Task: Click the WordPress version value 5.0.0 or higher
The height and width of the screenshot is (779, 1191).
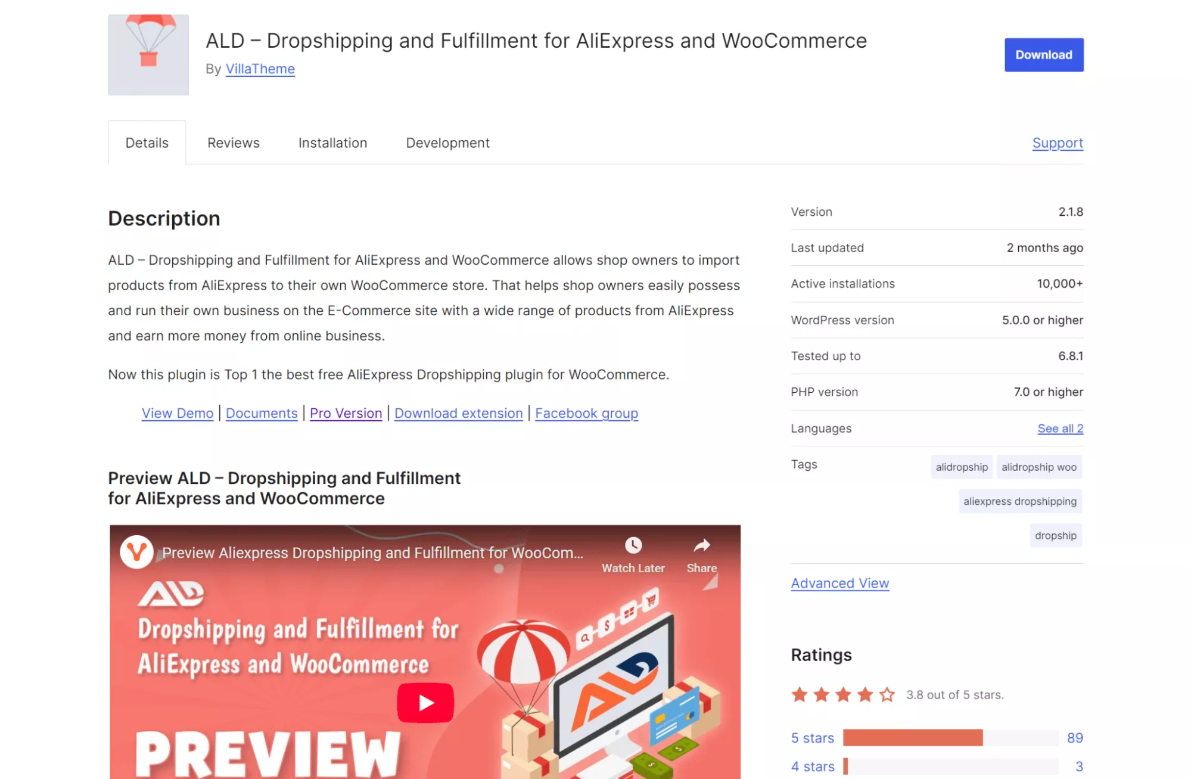Action: point(1043,320)
